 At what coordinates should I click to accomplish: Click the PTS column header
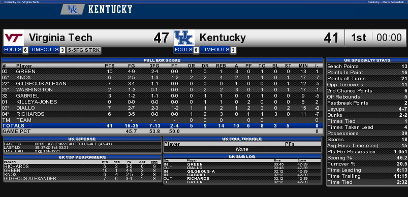coord(110,66)
